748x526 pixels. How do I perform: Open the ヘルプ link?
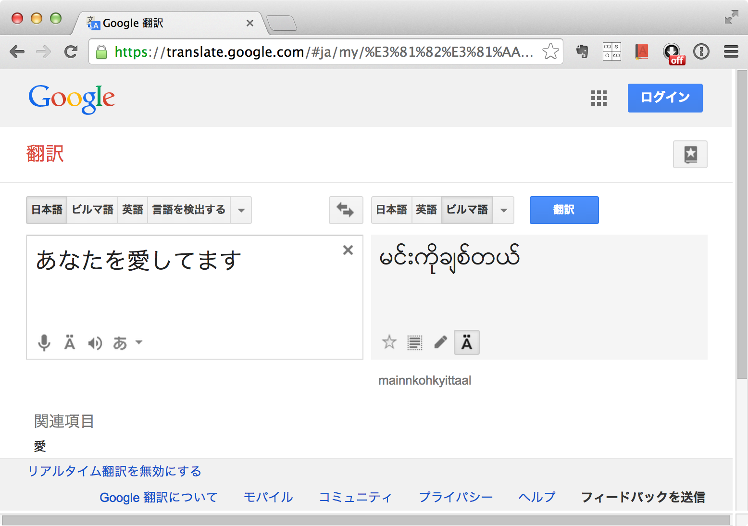pos(537,497)
